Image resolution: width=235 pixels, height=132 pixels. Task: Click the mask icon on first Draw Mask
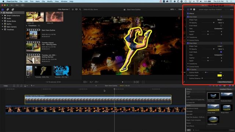click(221, 17)
